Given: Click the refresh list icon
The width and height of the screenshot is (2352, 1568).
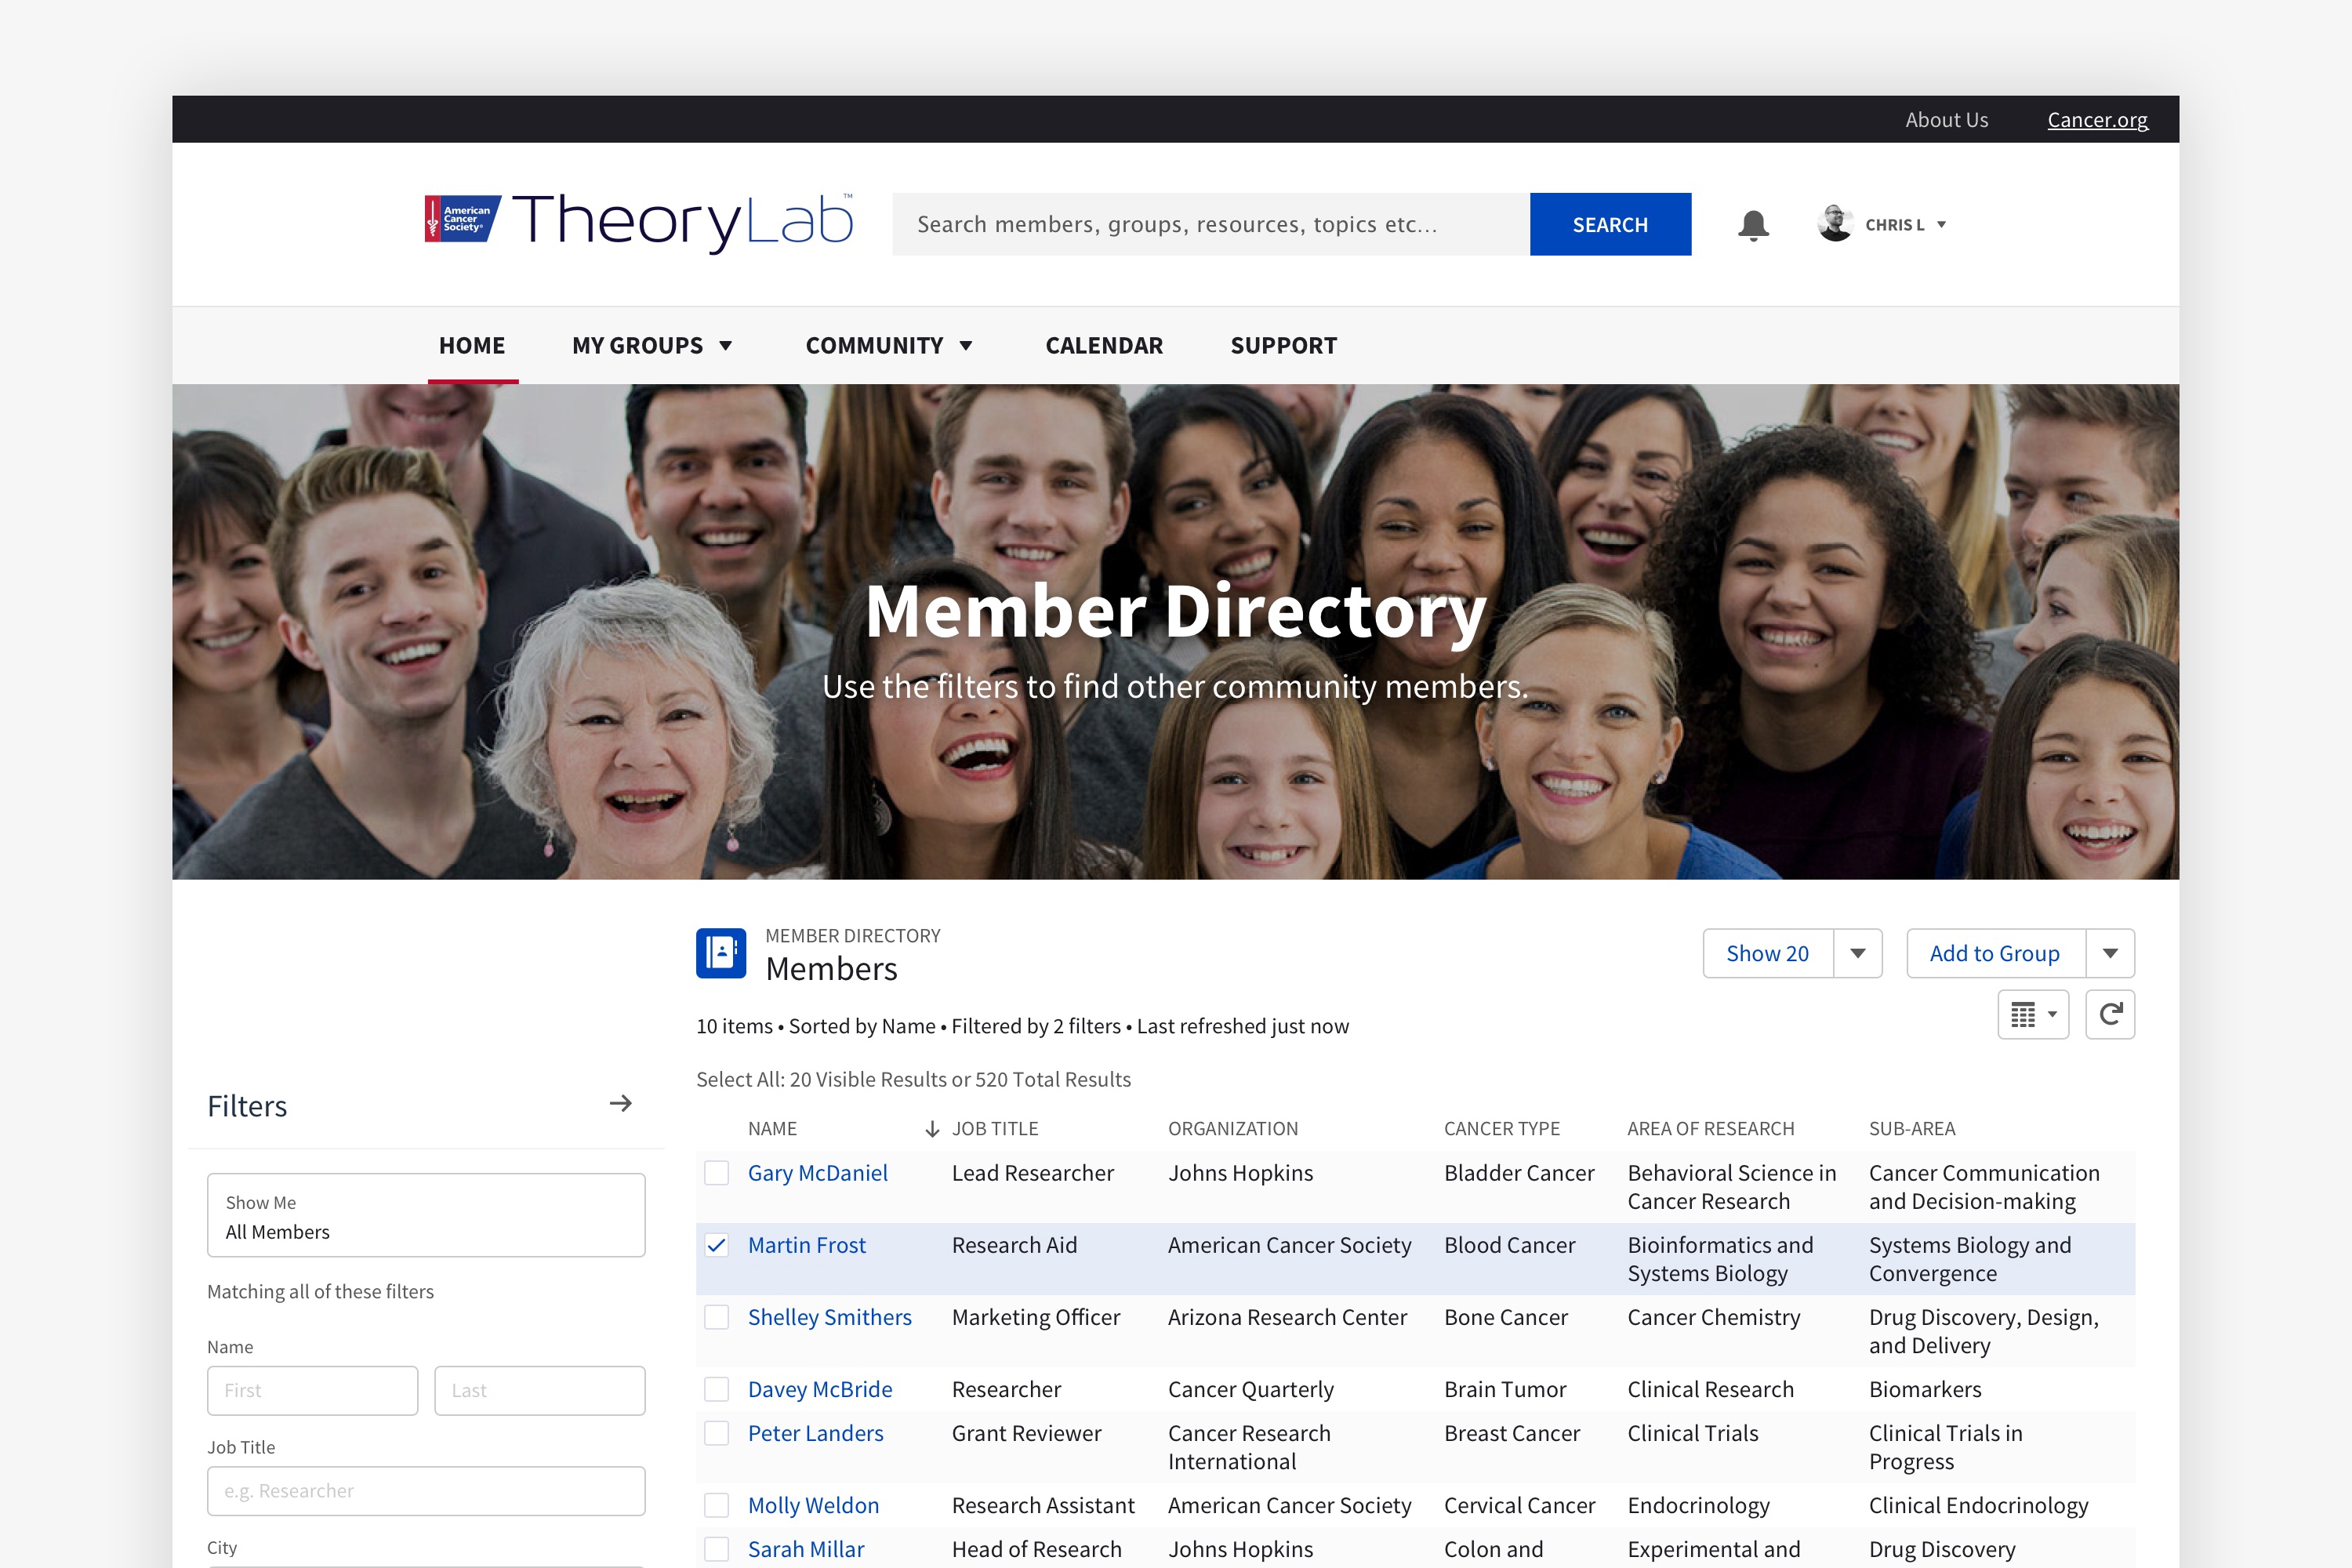Looking at the screenshot, I should tap(2110, 1015).
